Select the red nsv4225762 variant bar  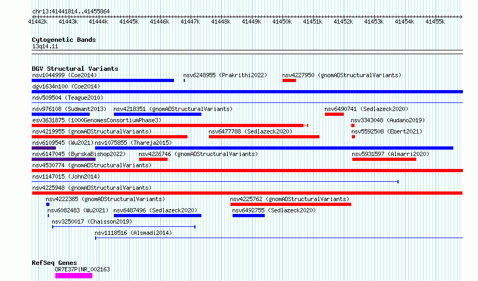291,204
